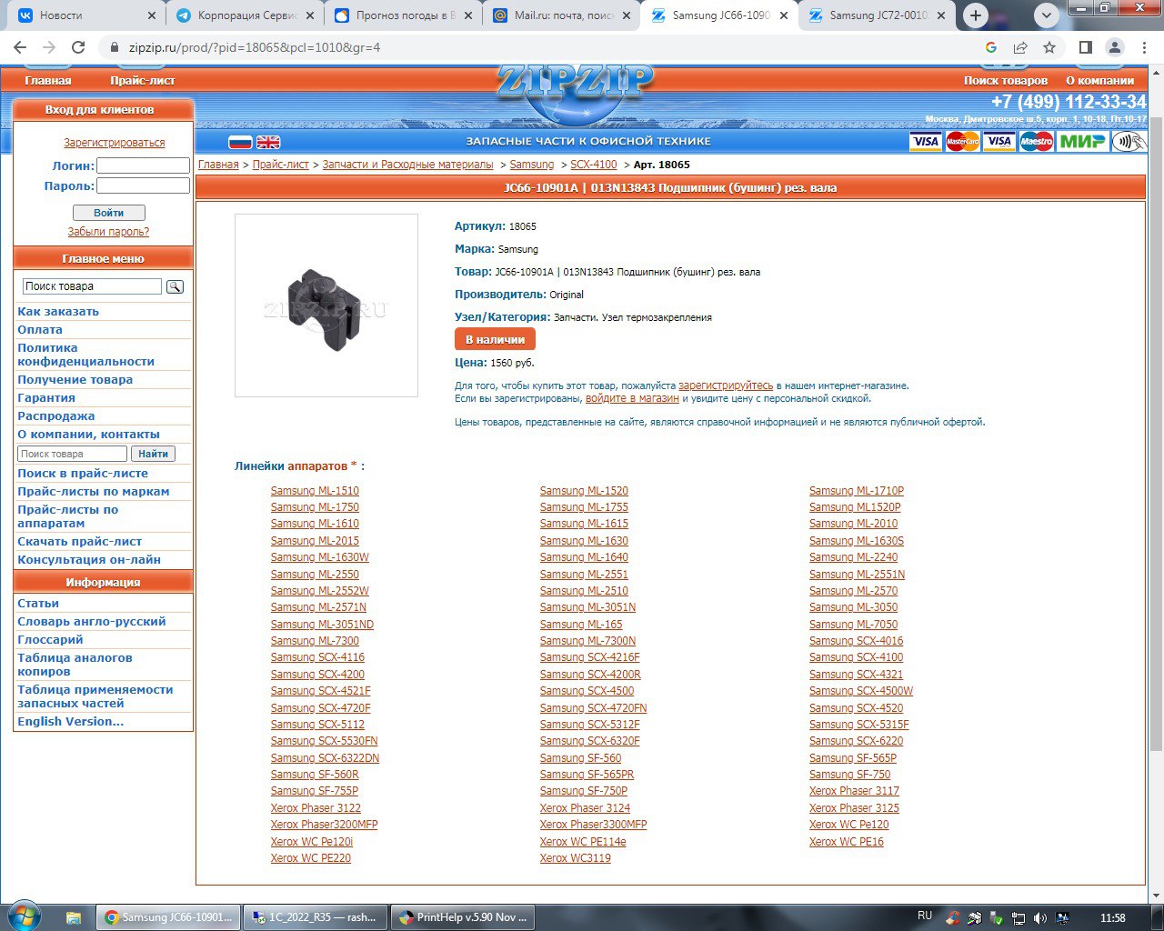
Task: Click 'Зарегистрироваться' link in login box
Action: click(115, 143)
